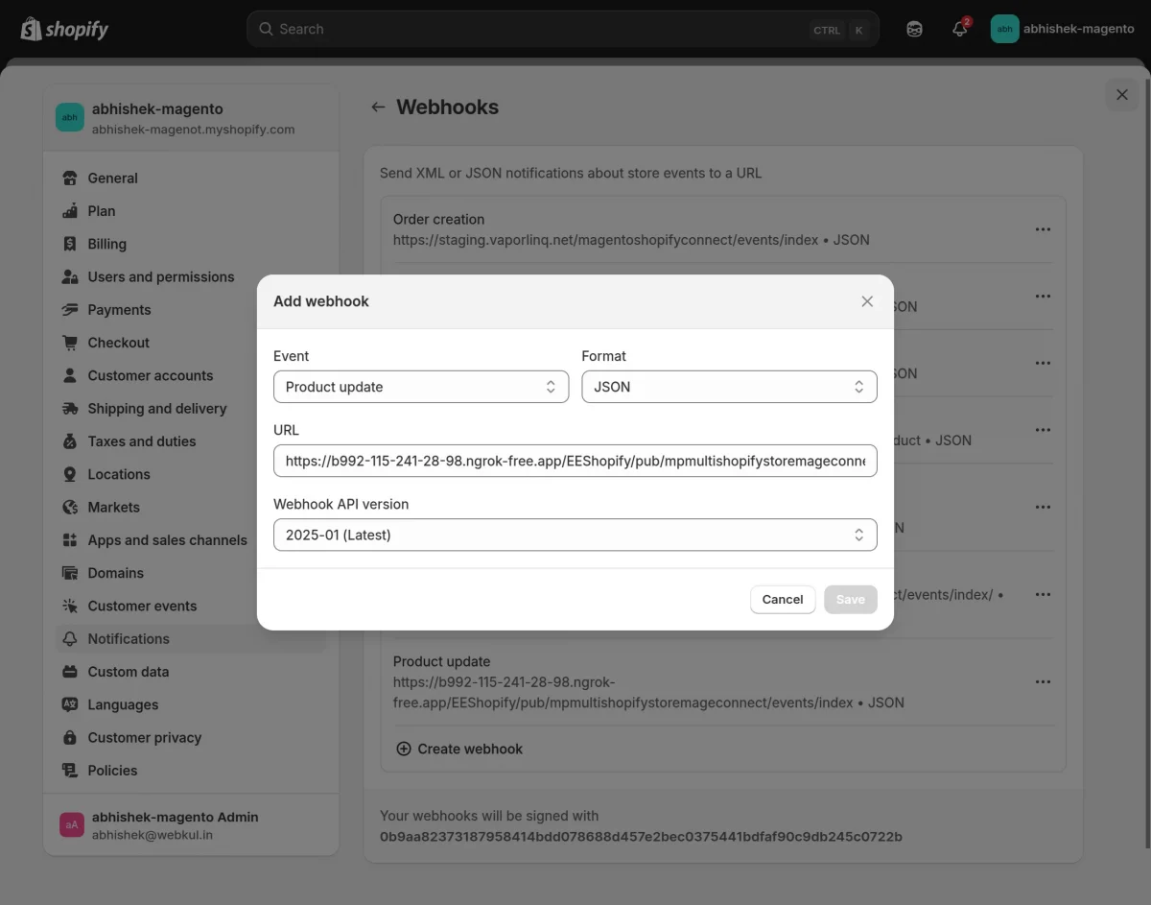Click the Markets globe icon
The image size is (1151, 905).
click(x=70, y=507)
